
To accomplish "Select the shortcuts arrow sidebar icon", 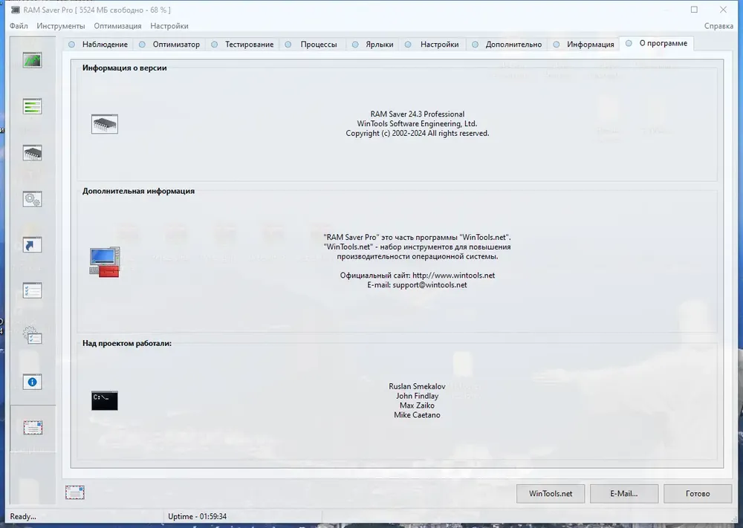I will coord(32,245).
